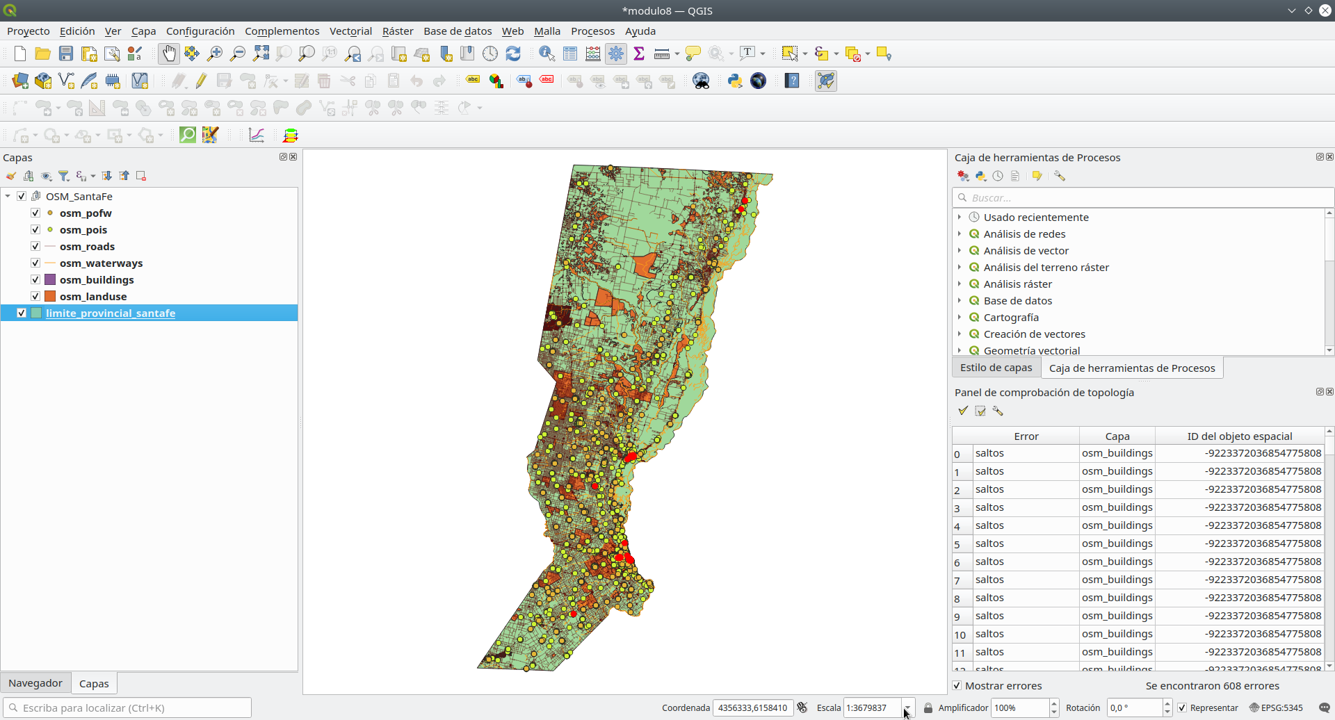
Task: Toggle visibility of osm_pois layer
Action: click(35, 229)
